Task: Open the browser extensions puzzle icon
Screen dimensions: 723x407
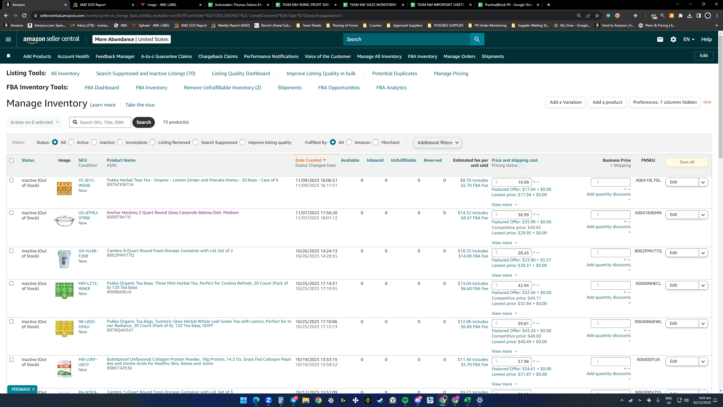Action: point(681,16)
